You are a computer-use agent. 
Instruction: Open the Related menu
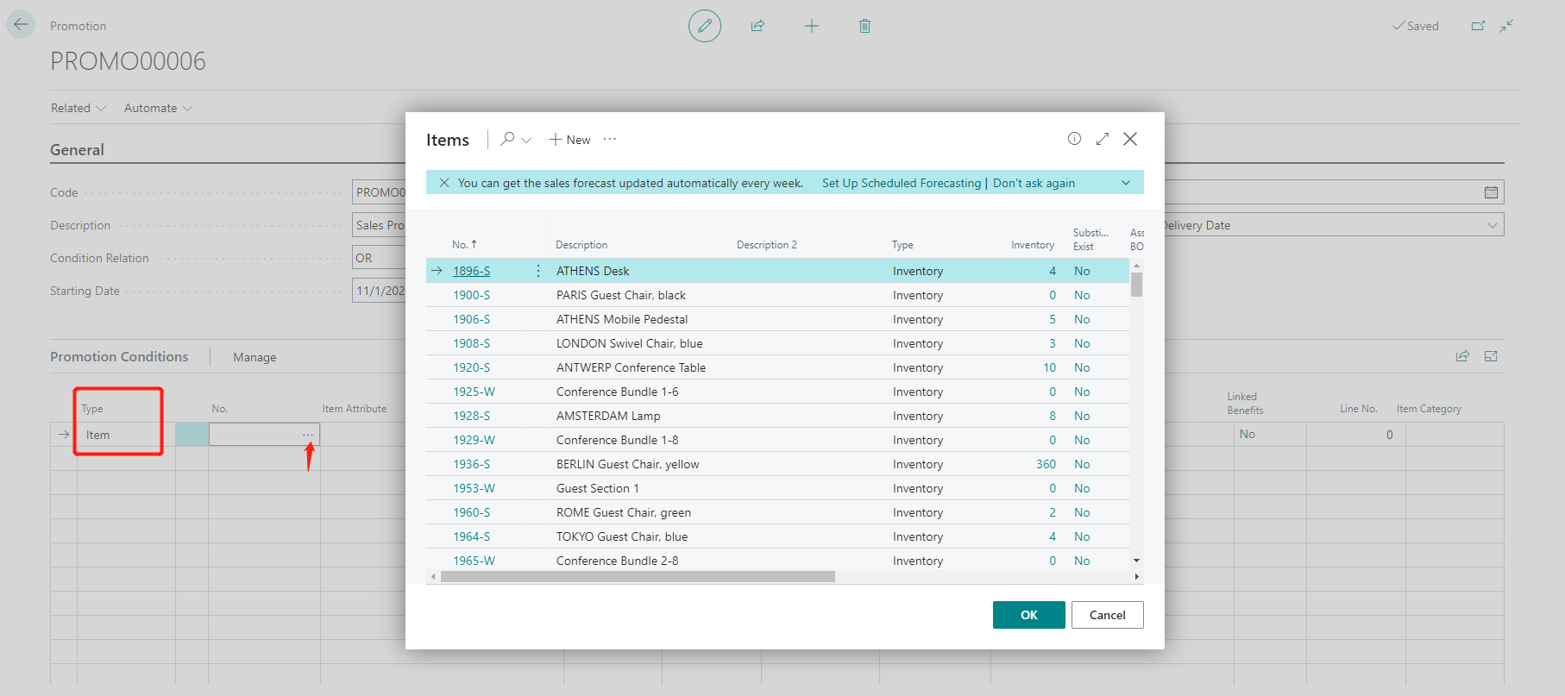(79, 108)
